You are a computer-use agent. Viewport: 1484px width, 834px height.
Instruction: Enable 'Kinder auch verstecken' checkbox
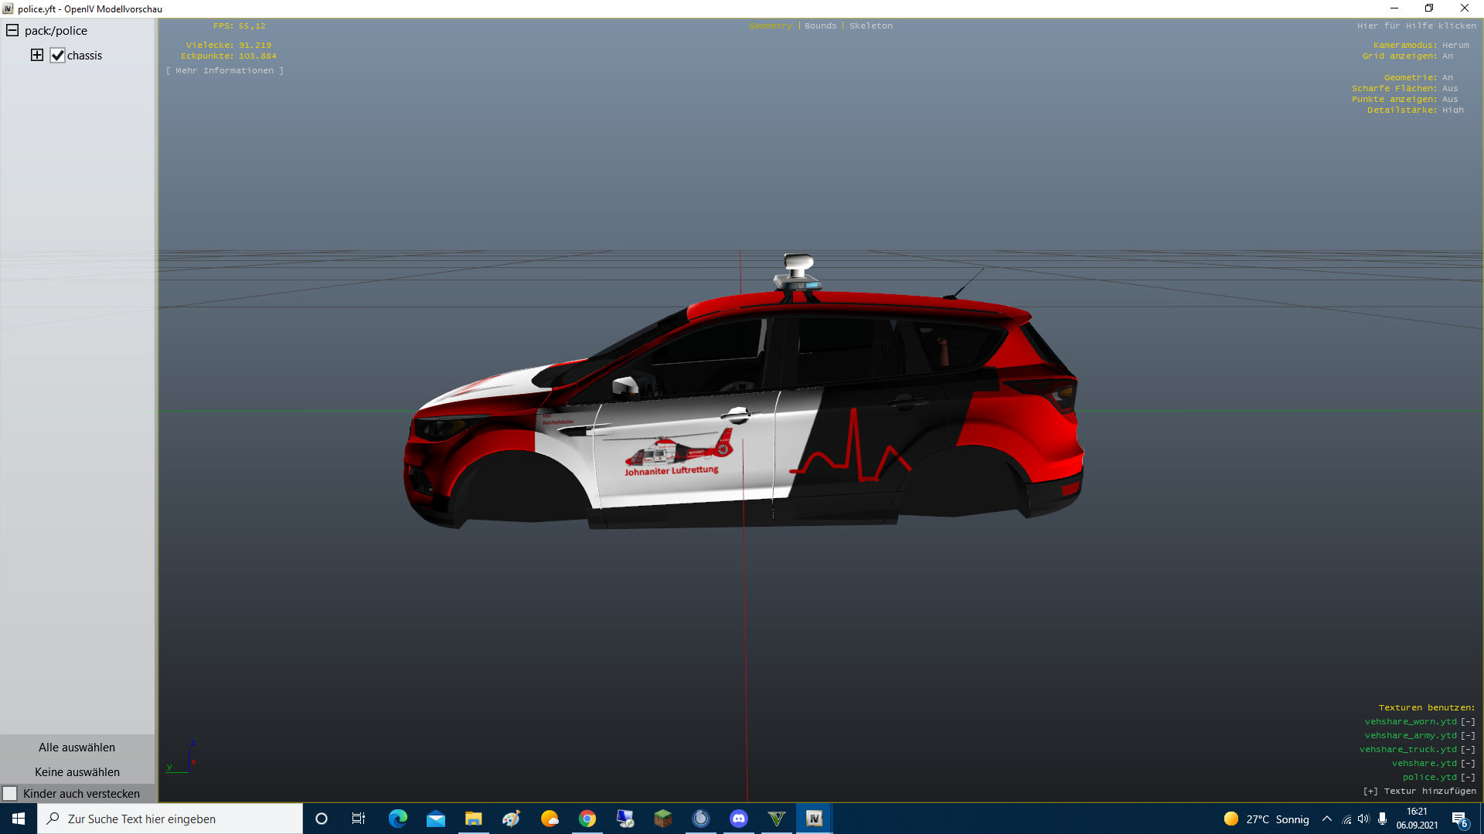pos(10,794)
